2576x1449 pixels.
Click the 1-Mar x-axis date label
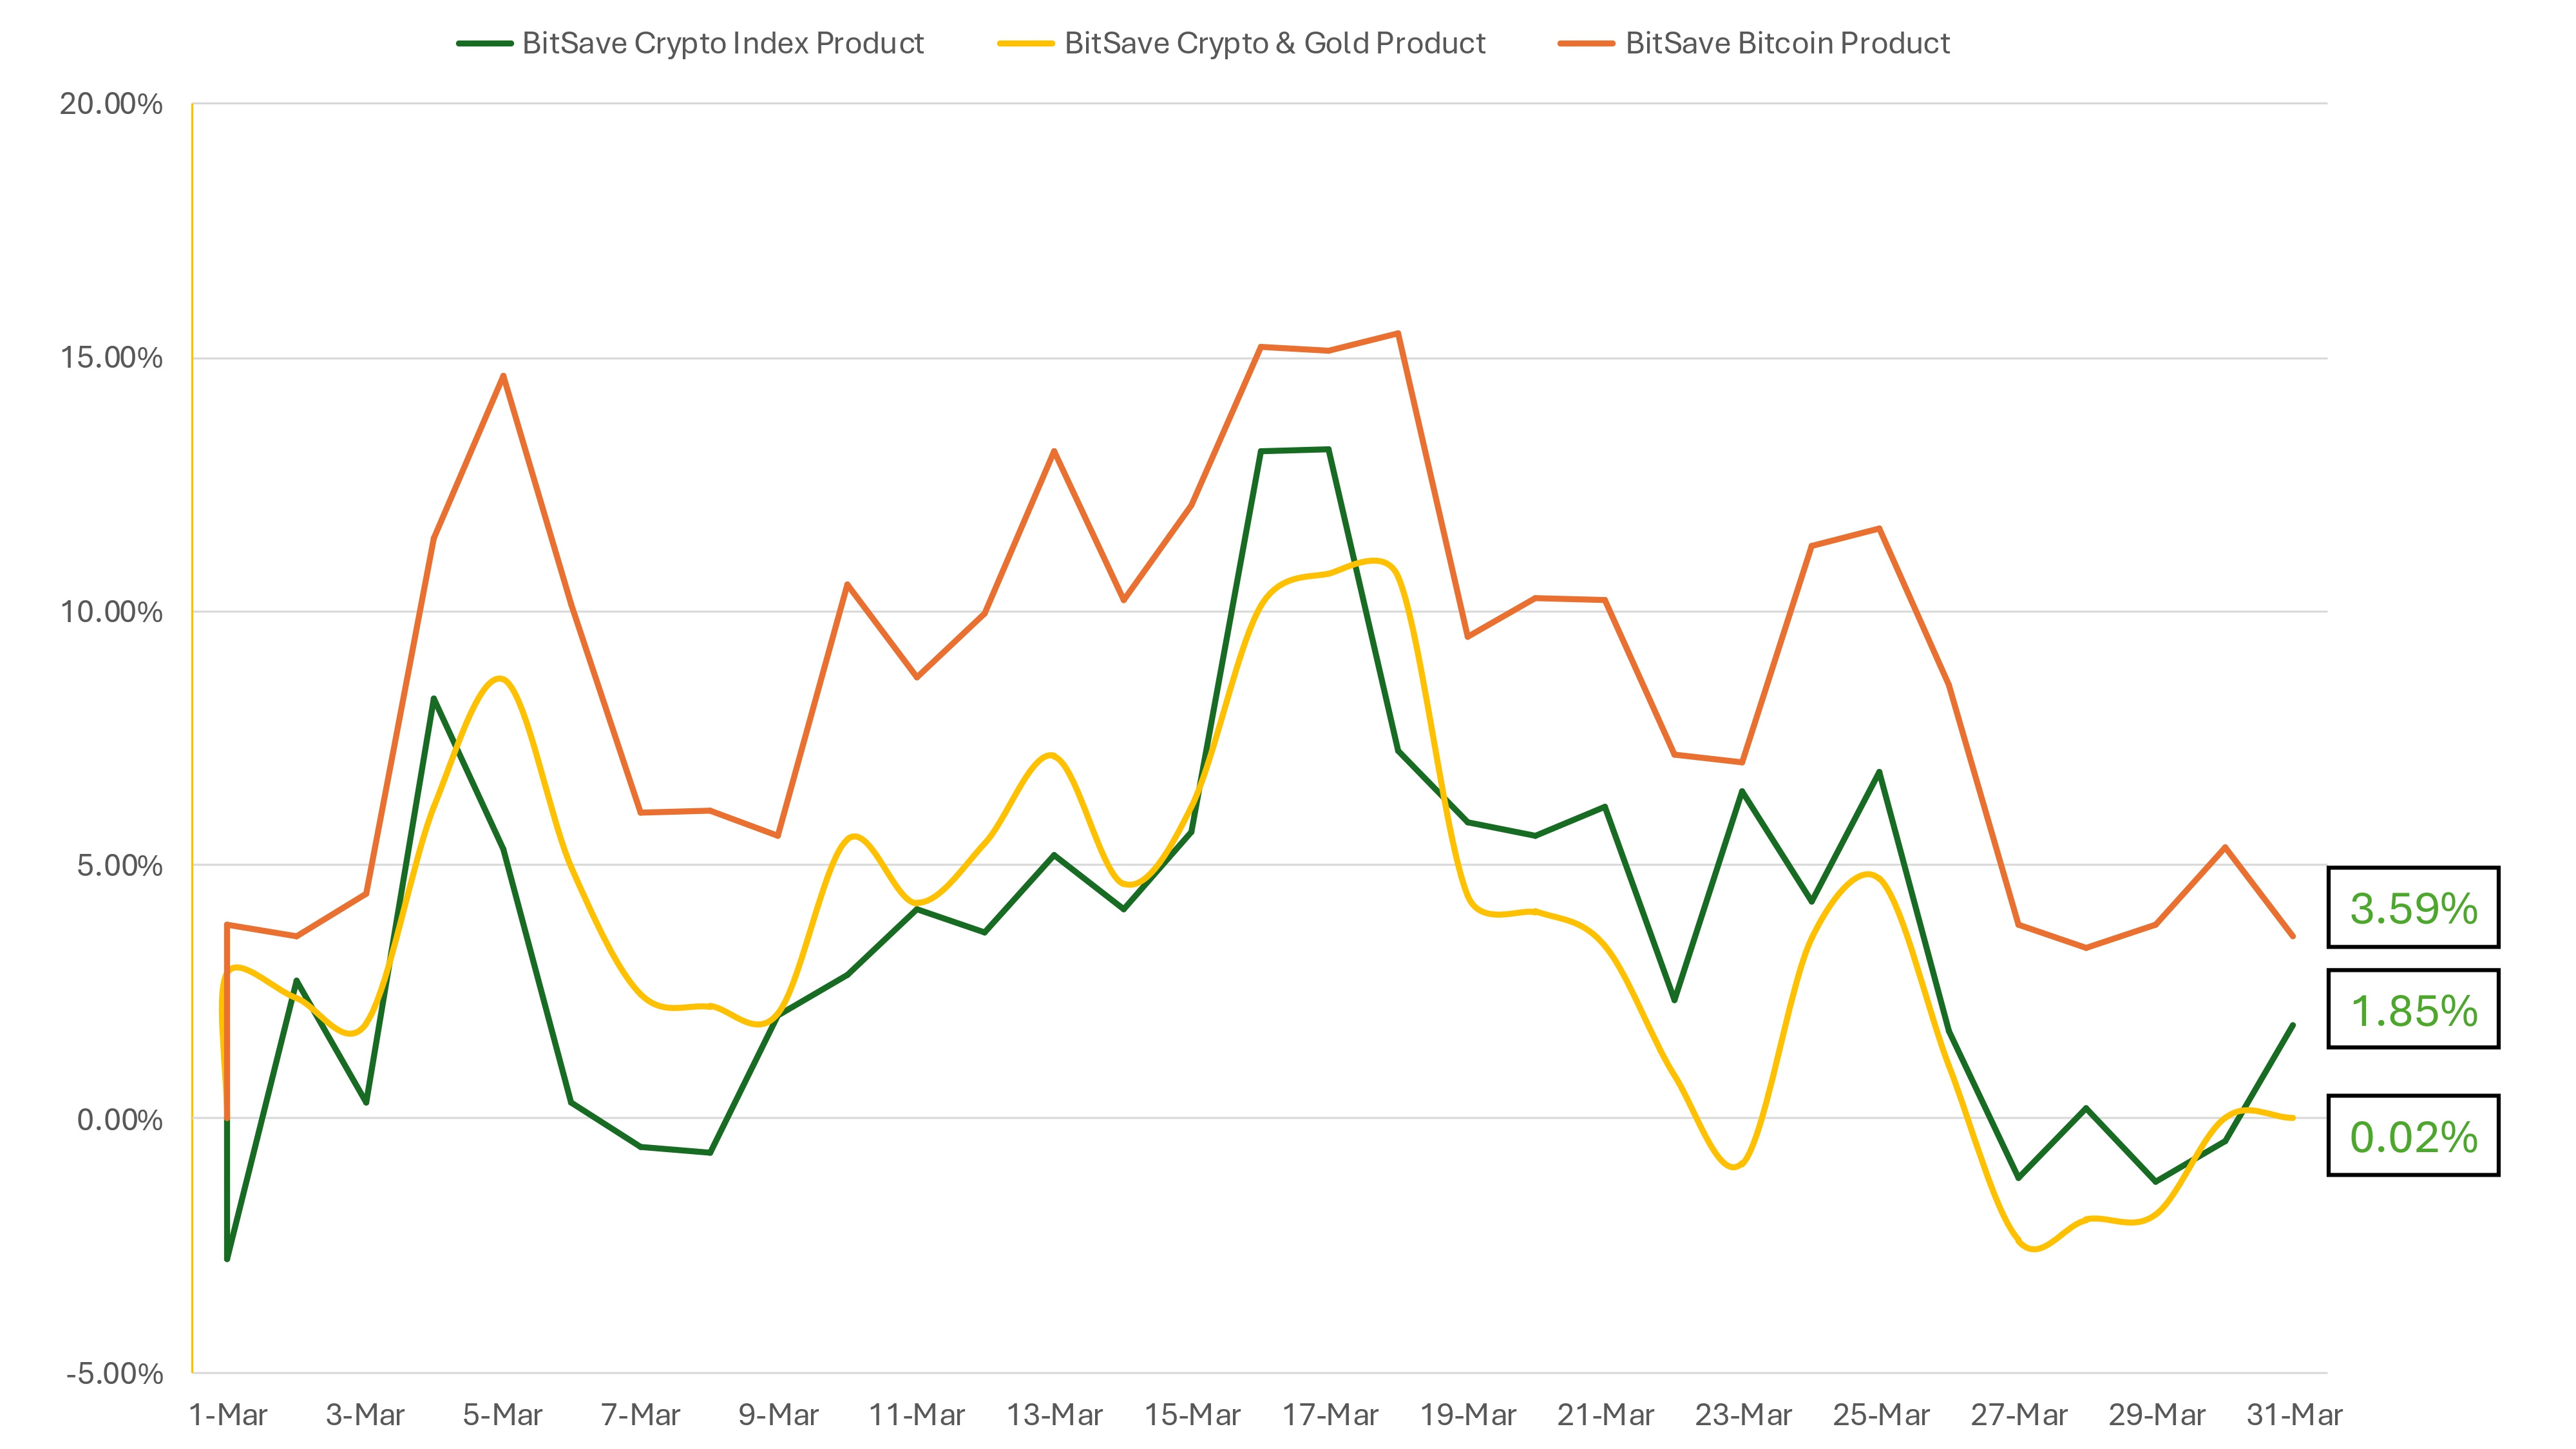click(228, 1415)
